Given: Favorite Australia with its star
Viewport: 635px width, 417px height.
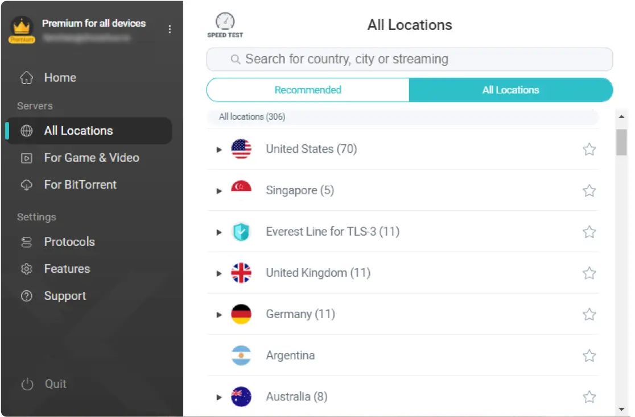Looking at the screenshot, I should pos(589,397).
